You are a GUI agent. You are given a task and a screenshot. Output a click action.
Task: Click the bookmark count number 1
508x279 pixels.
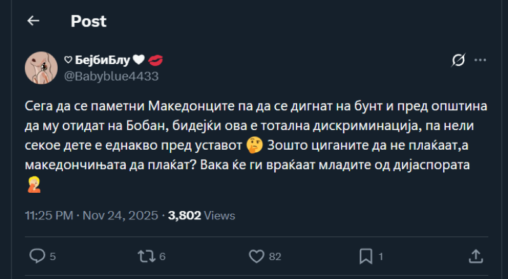(381, 257)
